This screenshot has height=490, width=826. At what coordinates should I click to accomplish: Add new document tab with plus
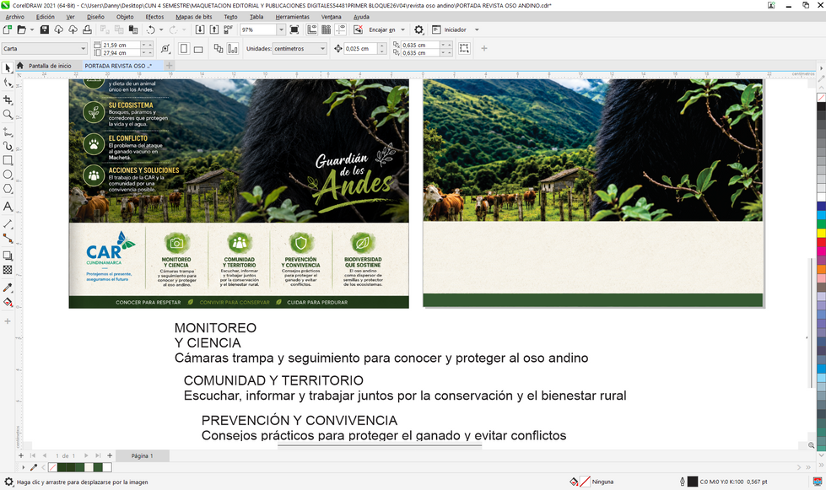[169, 66]
